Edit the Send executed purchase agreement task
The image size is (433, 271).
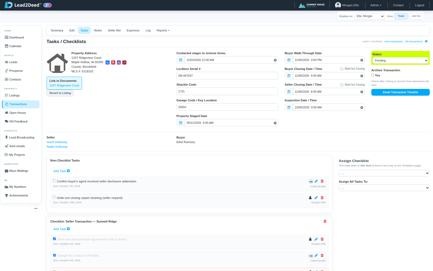tap(316, 239)
